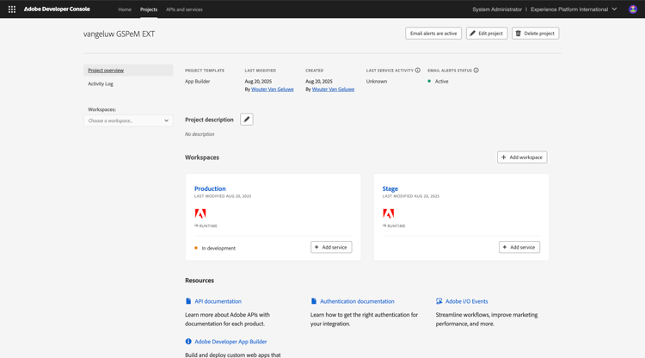Click the Adobe logo in Production workspace
Screen dimensions: 645x358
tap(200, 213)
